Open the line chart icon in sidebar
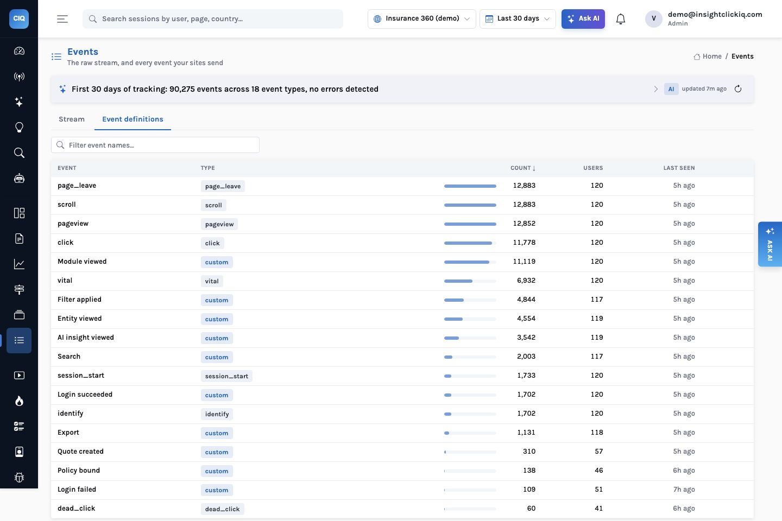The width and height of the screenshot is (782, 521). click(19, 264)
